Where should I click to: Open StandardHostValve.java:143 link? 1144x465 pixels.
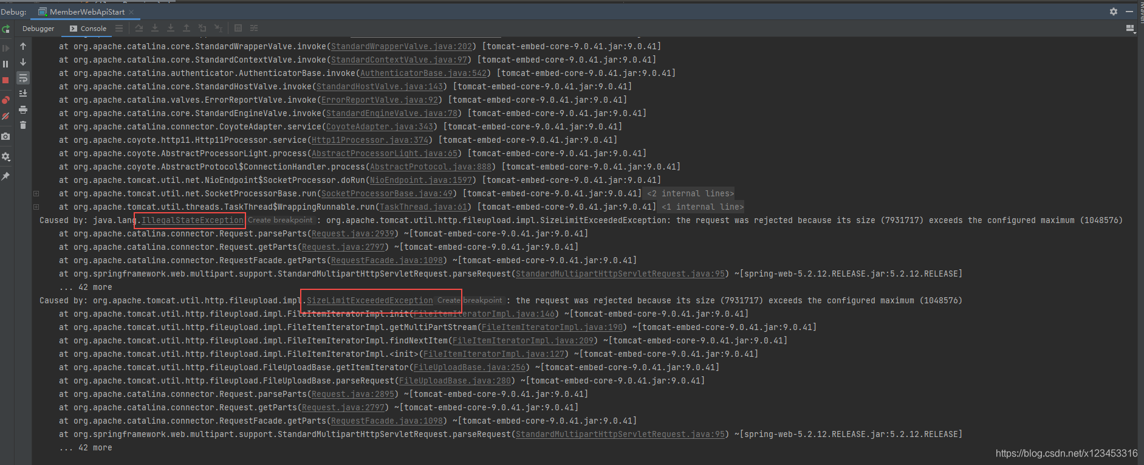(x=380, y=86)
